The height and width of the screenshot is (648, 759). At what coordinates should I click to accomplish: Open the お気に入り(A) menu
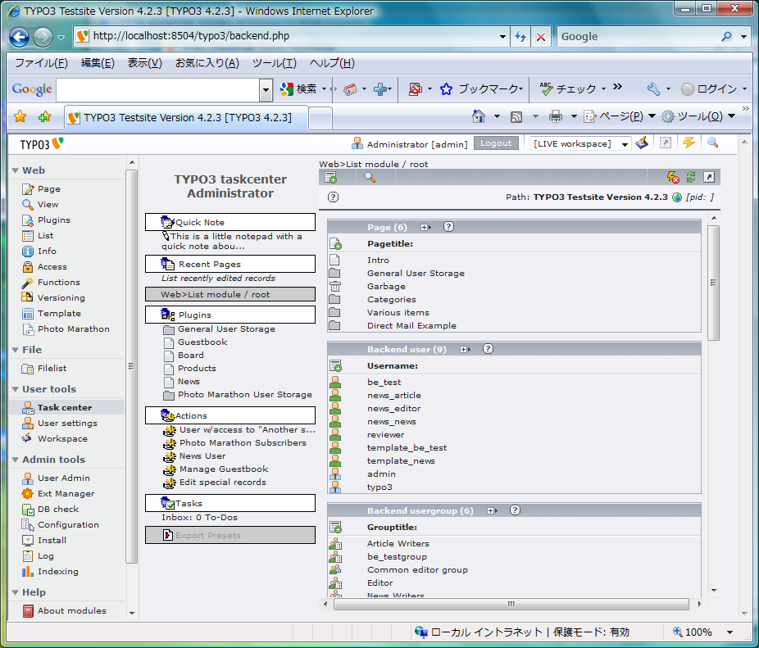(207, 63)
